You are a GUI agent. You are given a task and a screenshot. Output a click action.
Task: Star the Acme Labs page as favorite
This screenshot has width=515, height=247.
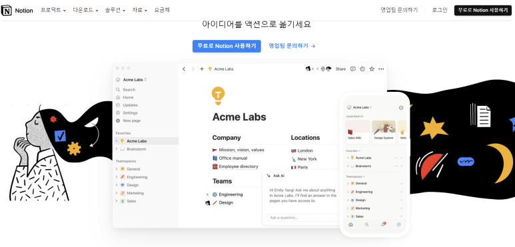pos(372,69)
